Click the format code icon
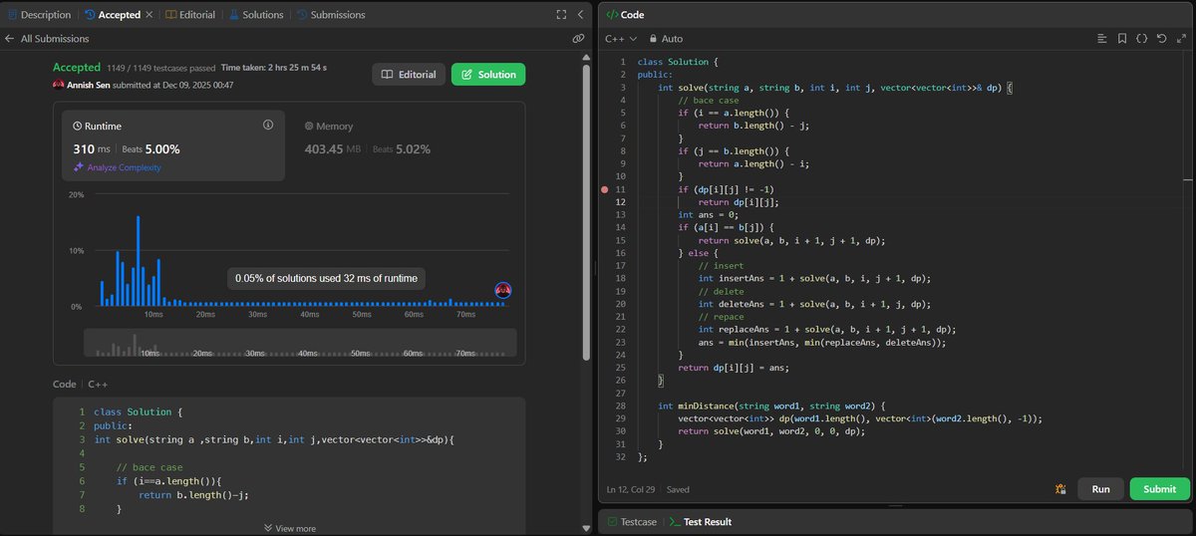The height and width of the screenshot is (536, 1196). (1102, 39)
